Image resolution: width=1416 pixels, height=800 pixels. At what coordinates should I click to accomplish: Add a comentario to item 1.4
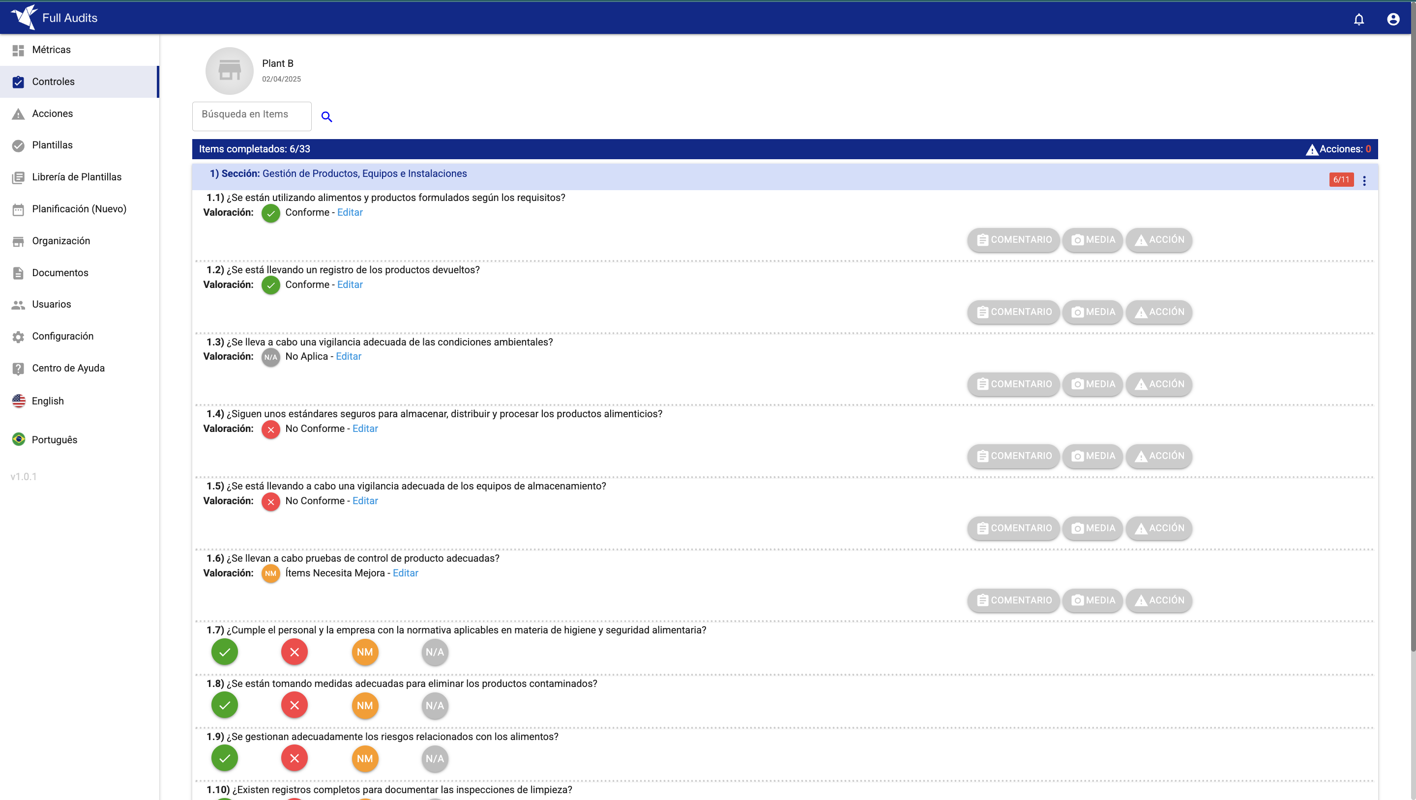click(x=1013, y=456)
